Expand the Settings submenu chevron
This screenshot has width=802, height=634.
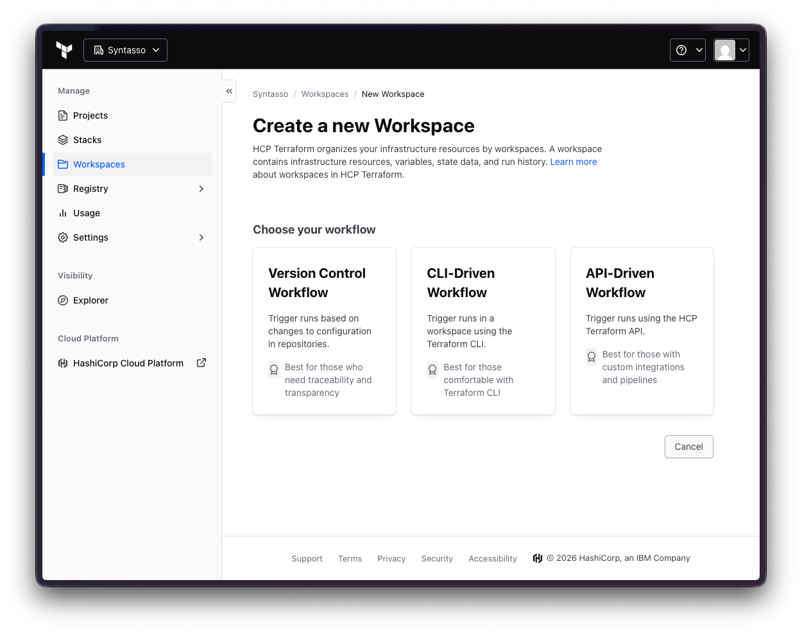coord(201,237)
